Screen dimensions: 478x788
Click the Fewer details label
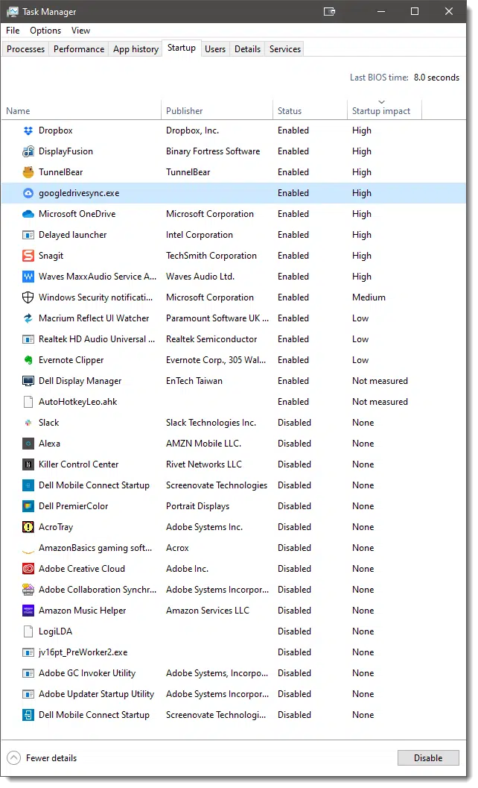coord(51,758)
